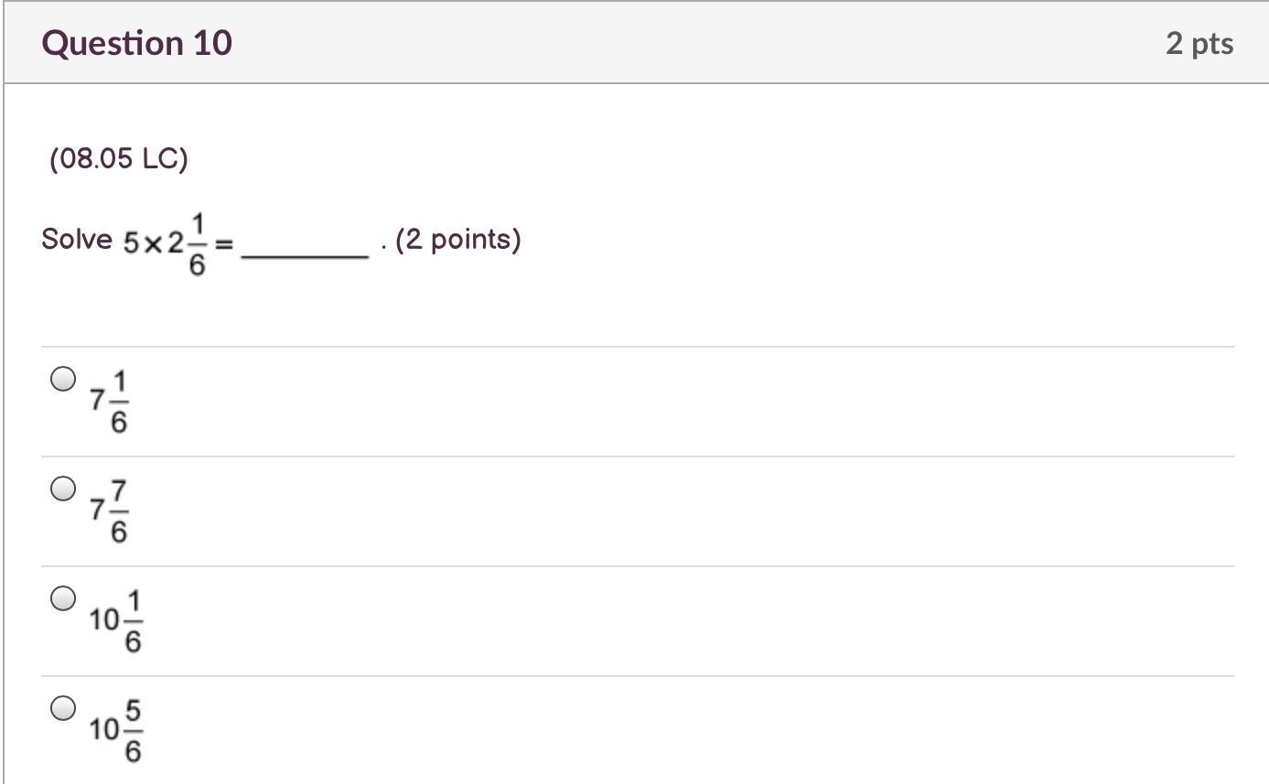Viewport: 1269px width, 784px height.
Task: Click the fraction part of 10 5/6 answer
Action: 133,731
